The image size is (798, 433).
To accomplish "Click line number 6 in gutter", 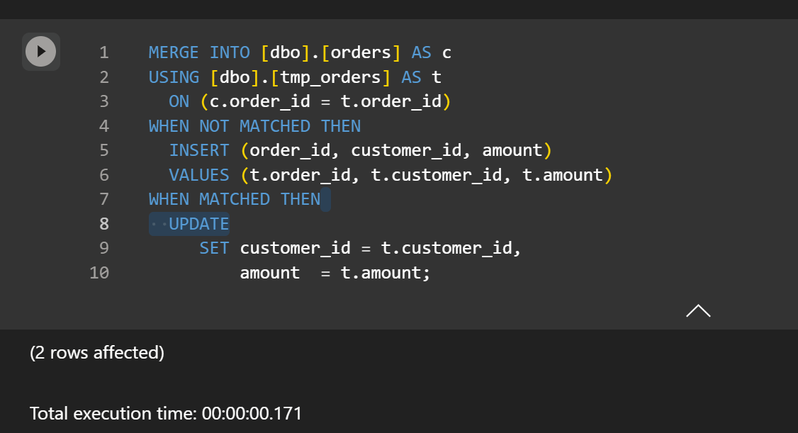I will (x=103, y=174).
